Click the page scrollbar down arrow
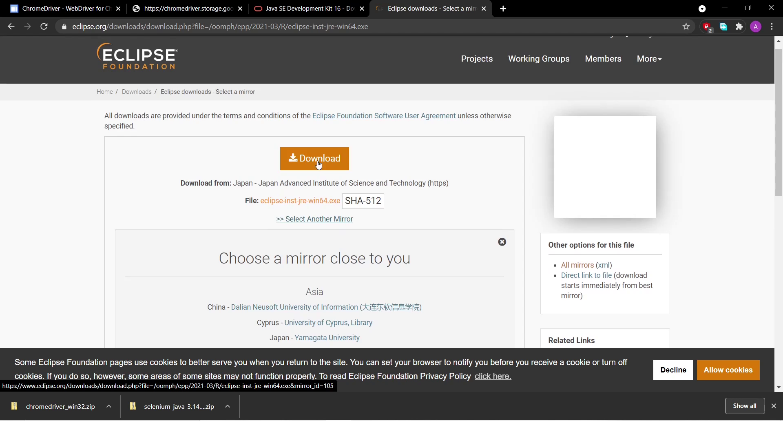This screenshot has width=783, height=421. click(x=779, y=388)
